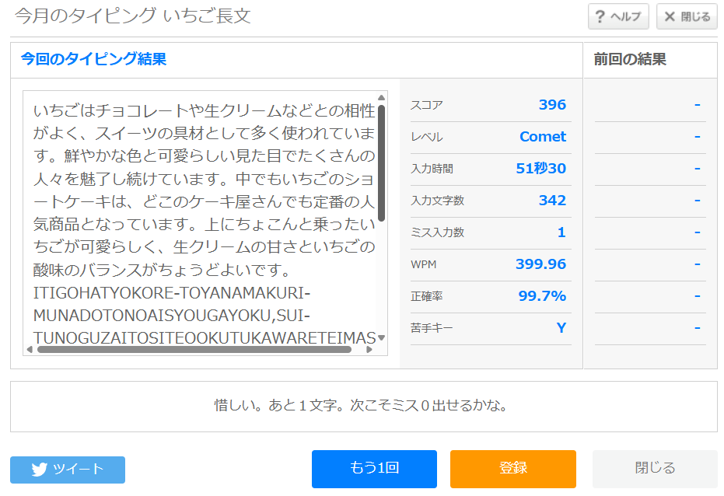This screenshot has width=724, height=496.
Task: Click the WPM label
Action: tap(423, 264)
